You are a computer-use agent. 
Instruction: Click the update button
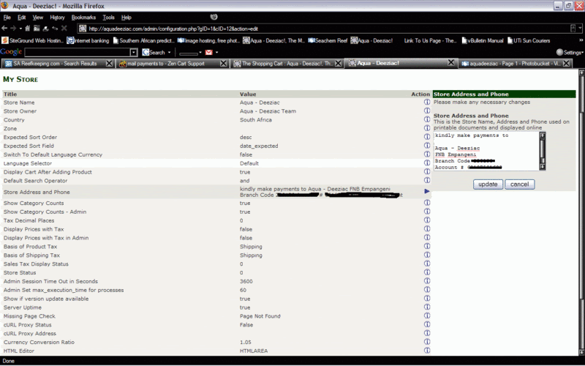click(x=488, y=184)
